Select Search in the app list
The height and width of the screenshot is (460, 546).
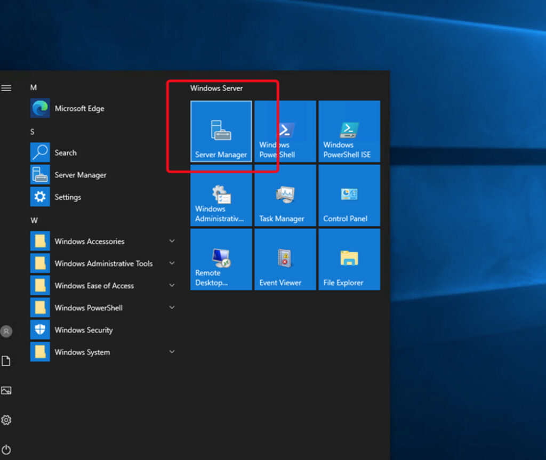[x=65, y=153]
